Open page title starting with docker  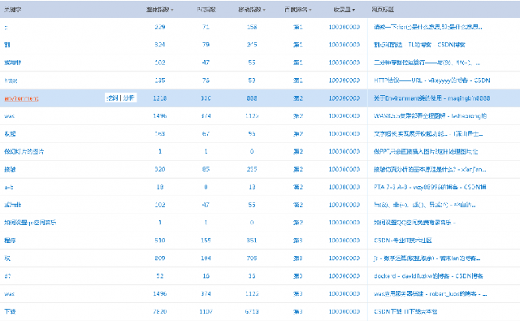point(428,276)
